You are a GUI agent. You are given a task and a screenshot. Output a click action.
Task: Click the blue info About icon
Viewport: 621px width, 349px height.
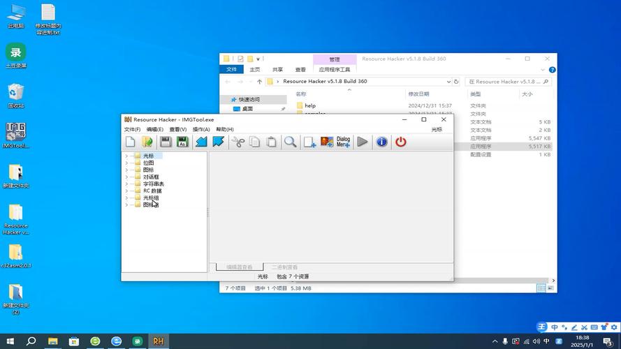[x=381, y=142]
